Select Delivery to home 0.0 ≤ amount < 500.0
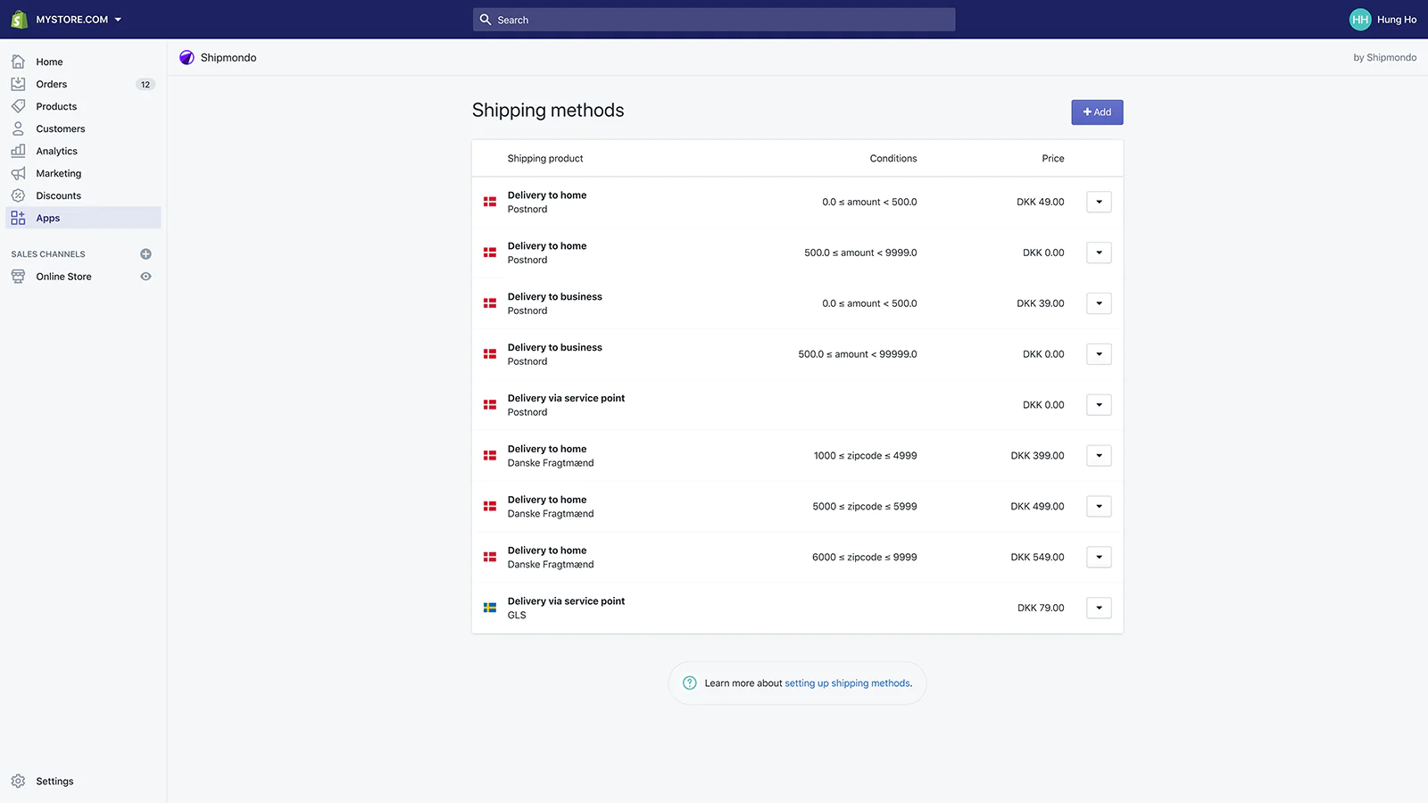The height and width of the screenshot is (803, 1428). (797, 202)
